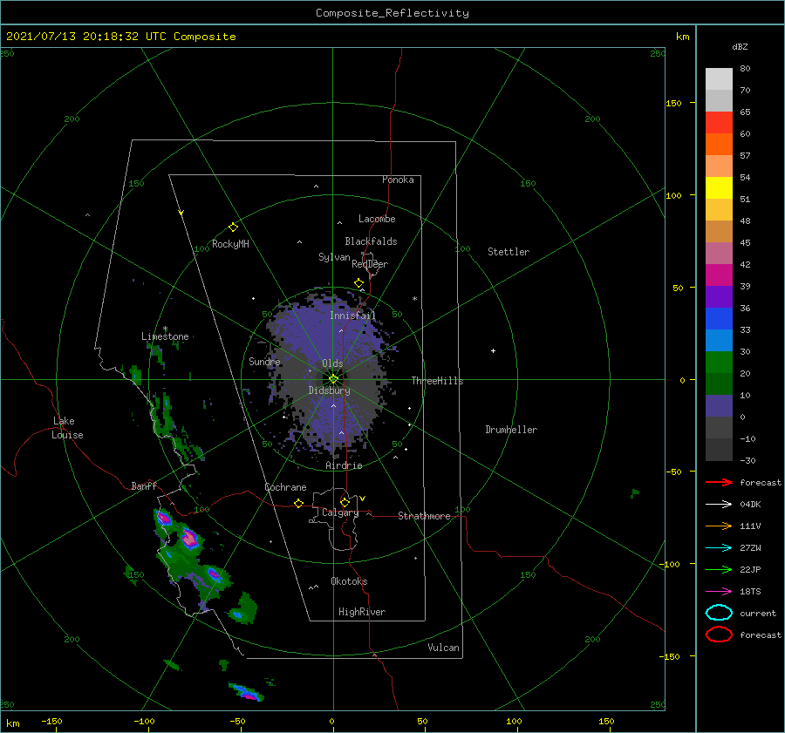Screen dimensions: 785x733
Task: Select the light gray top swatch in legend
Action: point(719,78)
